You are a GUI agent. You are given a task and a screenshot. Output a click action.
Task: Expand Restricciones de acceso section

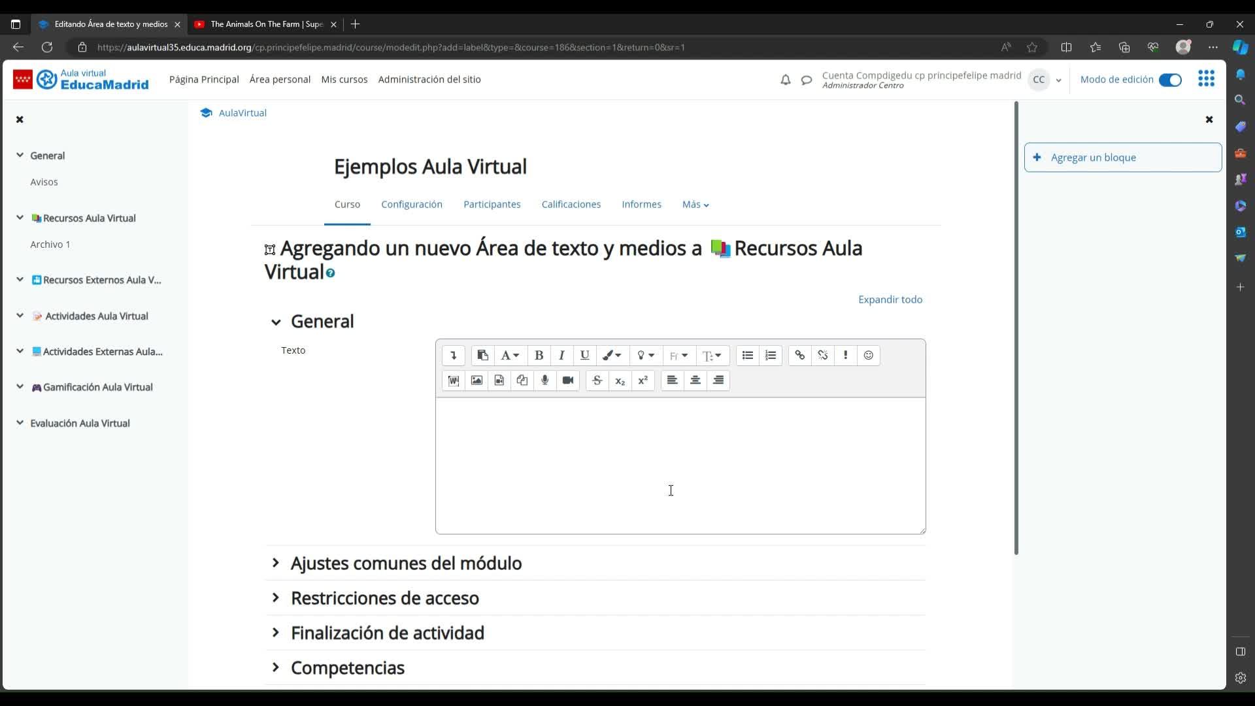click(384, 597)
